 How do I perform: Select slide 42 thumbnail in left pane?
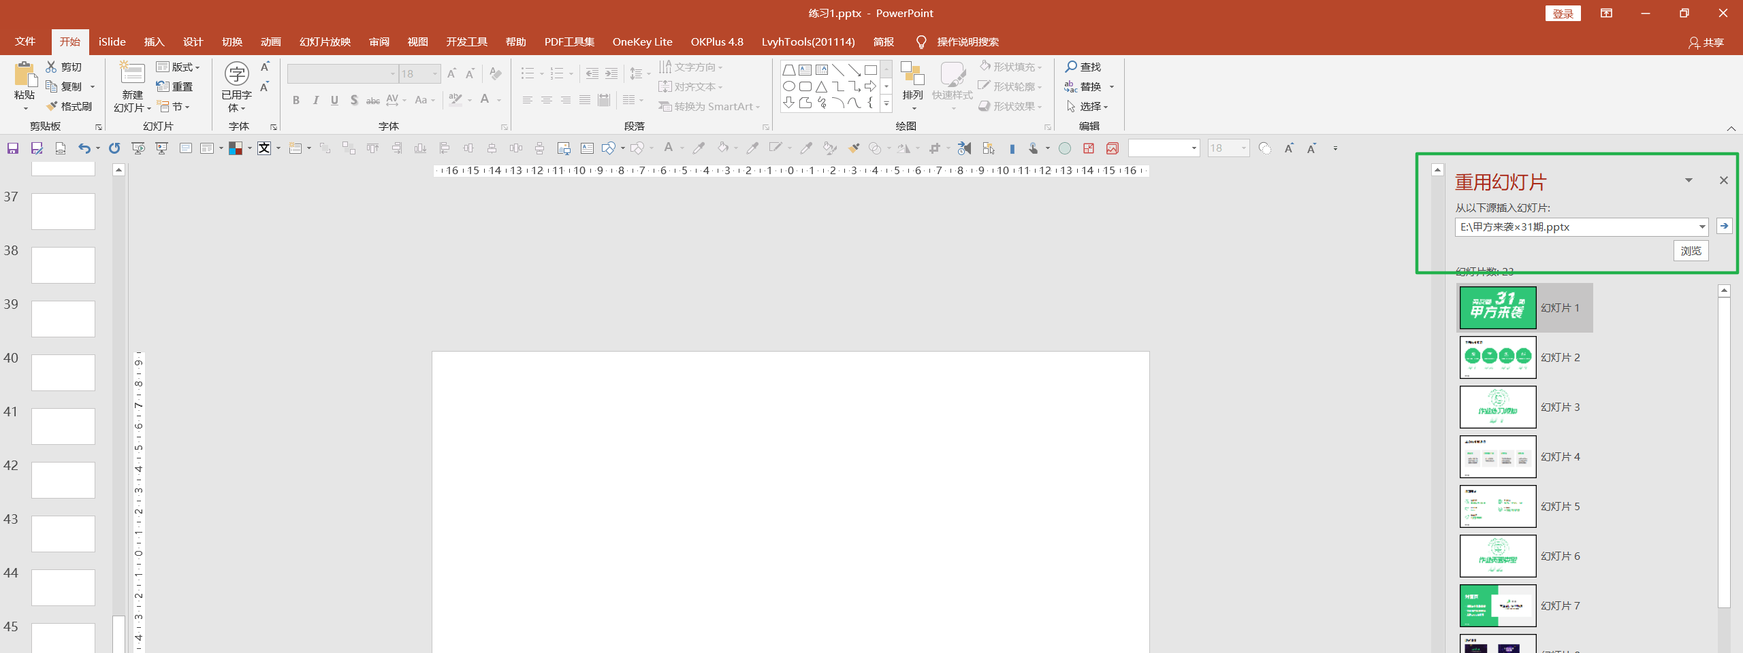click(x=63, y=480)
